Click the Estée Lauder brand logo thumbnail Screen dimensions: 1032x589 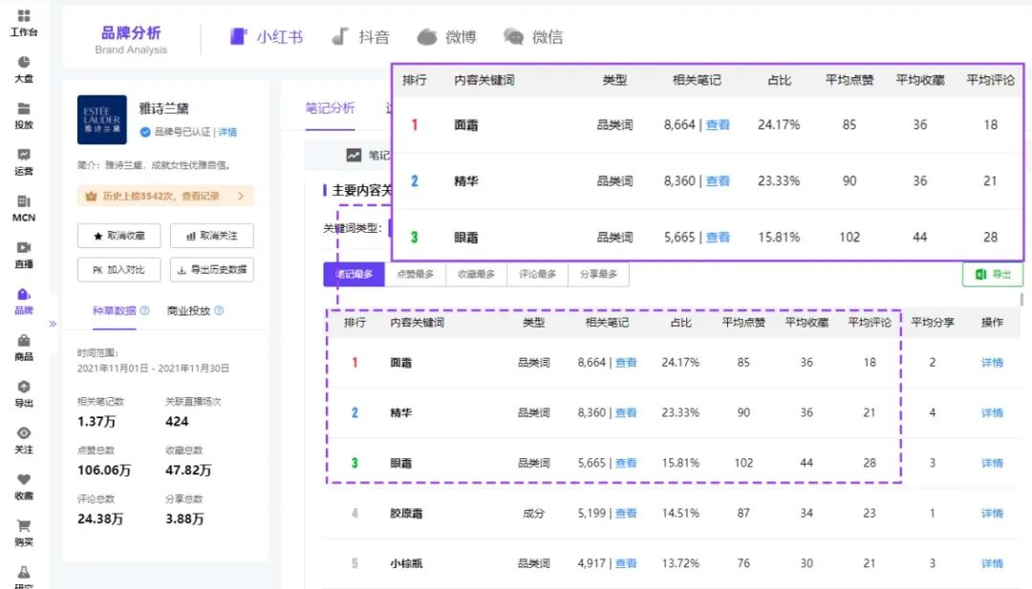point(102,119)
